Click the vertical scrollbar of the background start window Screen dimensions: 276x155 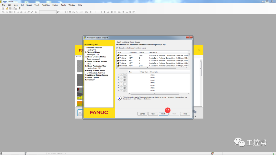(201, 83)
